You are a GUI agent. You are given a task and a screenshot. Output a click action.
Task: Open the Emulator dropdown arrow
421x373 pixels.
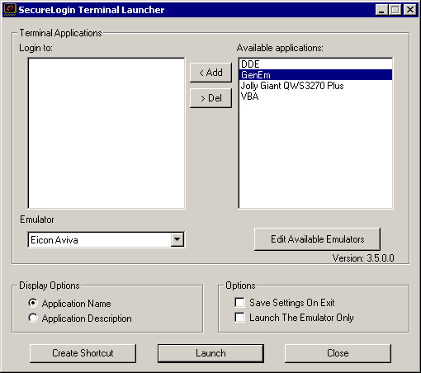[177, 239]
